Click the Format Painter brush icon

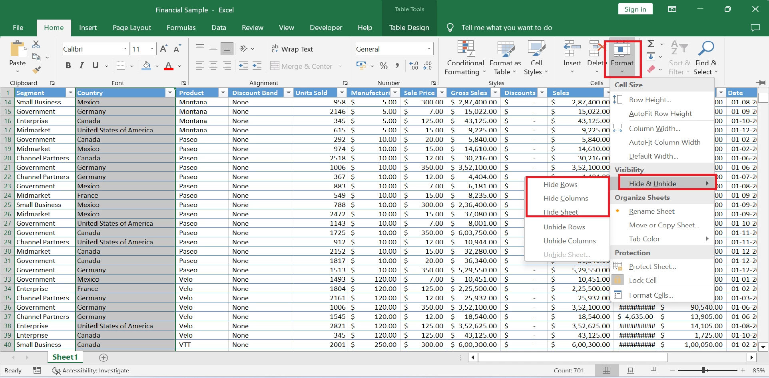[37, 70]
